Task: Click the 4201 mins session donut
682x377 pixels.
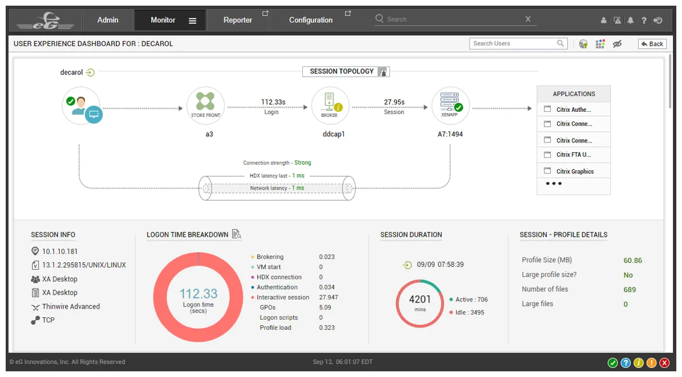Action: [x=420, y=303]
